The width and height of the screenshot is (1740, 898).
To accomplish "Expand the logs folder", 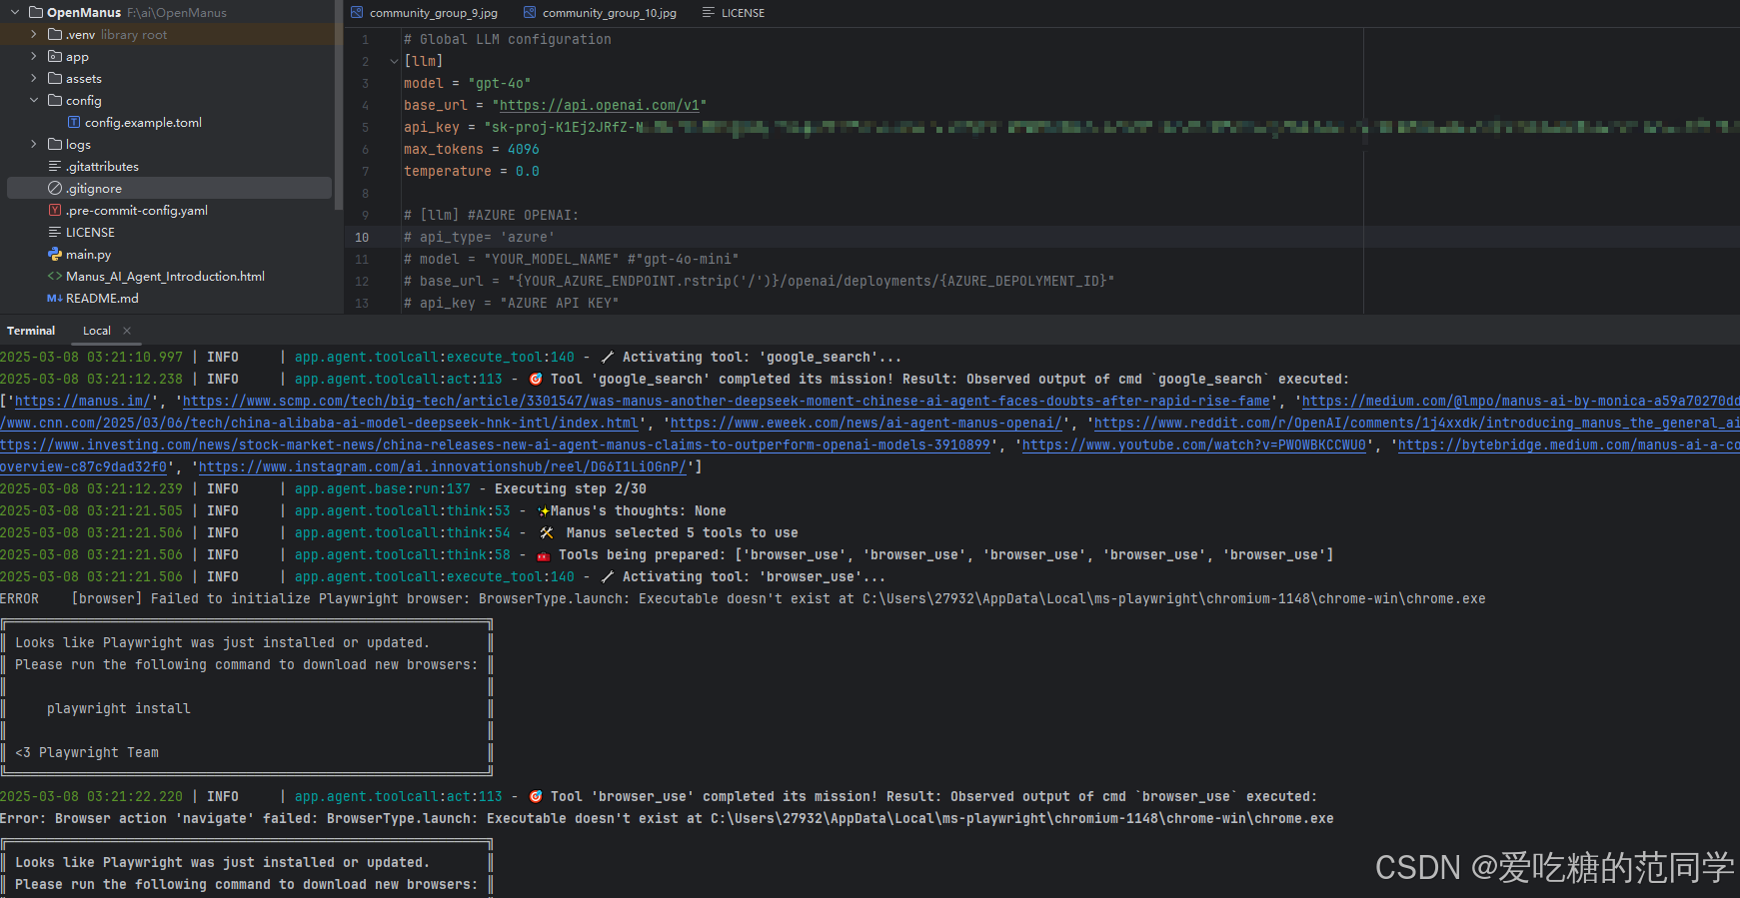I will click(x=34, y=145).
